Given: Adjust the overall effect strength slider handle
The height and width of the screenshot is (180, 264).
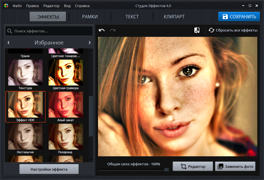Looking at the screenshot, I should pos(167,169).
